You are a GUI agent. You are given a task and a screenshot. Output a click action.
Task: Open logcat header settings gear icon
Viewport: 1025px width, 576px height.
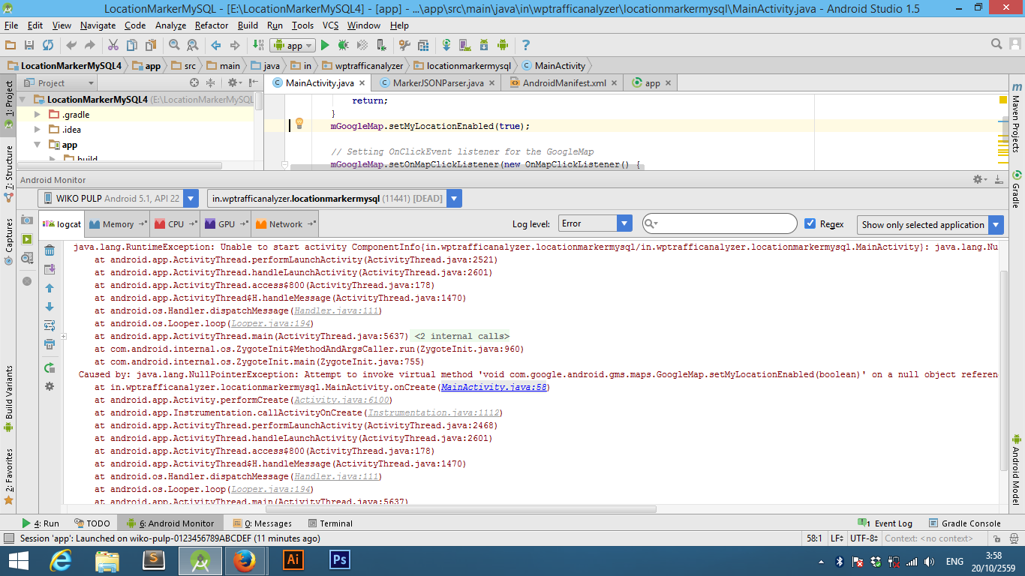point(50,386)
